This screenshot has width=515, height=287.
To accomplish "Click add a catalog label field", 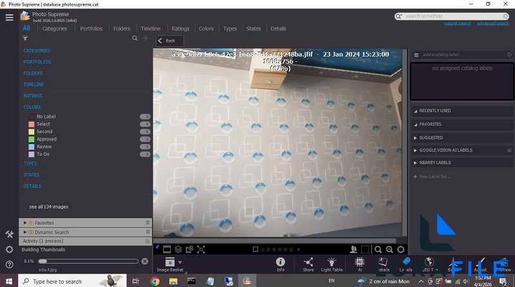I will [x=463, y=55].
